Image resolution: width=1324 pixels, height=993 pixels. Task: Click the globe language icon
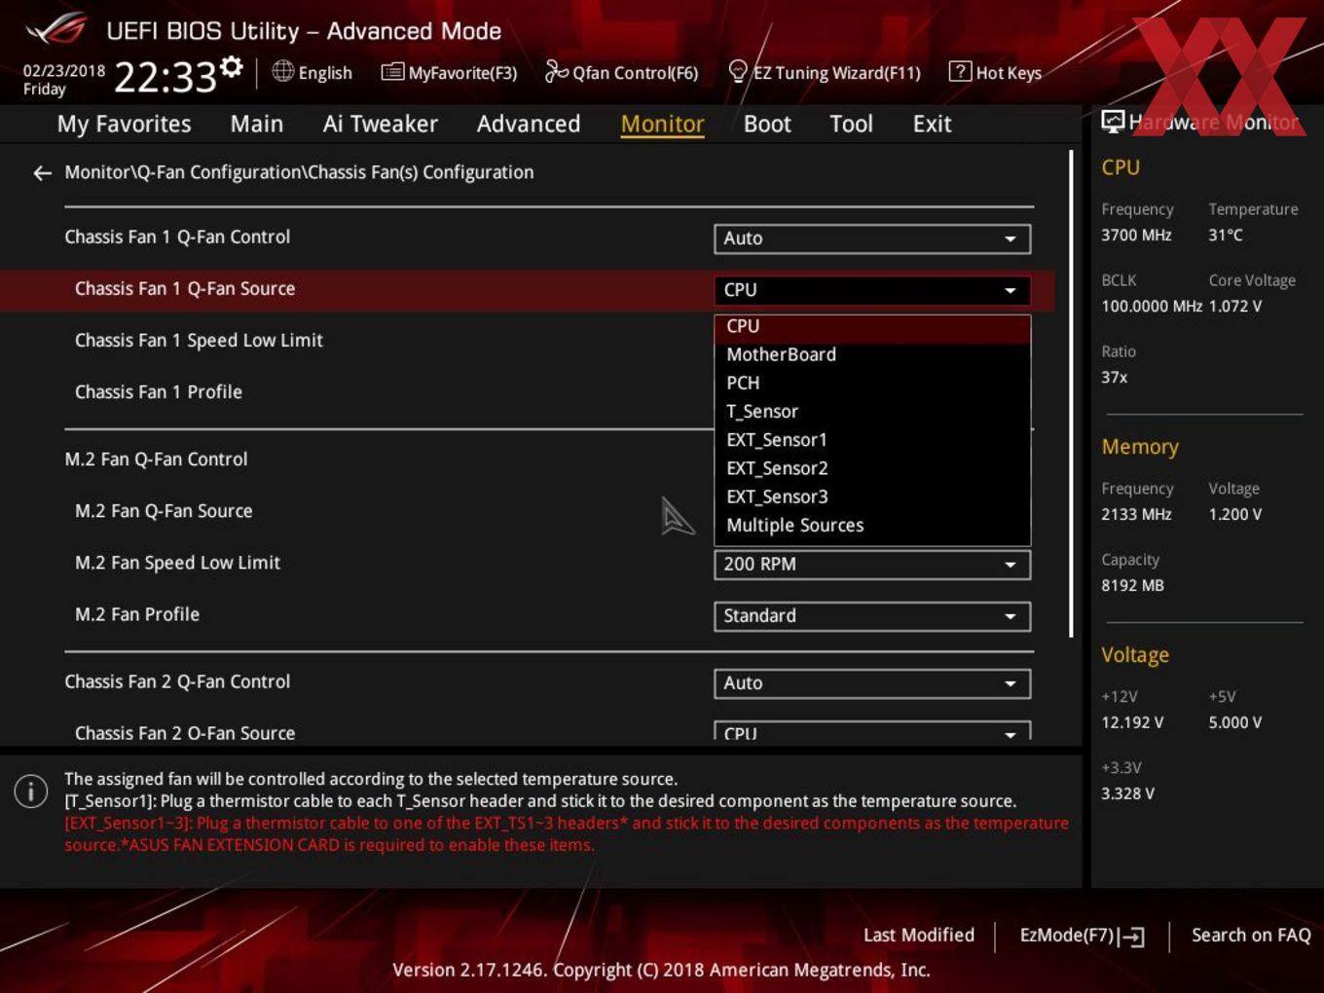pyautogui.click(x=282, y=71)
